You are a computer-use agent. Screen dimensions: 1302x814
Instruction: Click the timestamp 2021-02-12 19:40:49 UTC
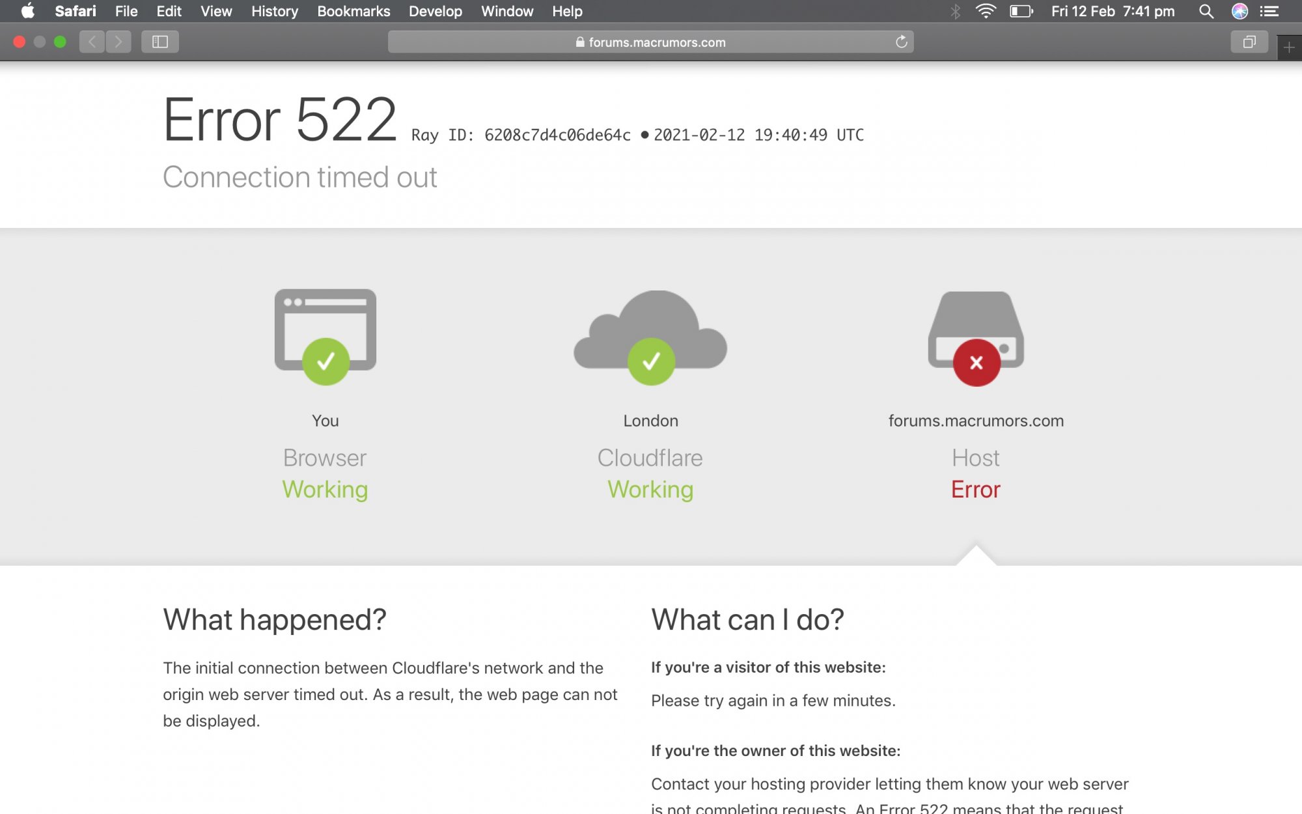(x=758, y=135)
